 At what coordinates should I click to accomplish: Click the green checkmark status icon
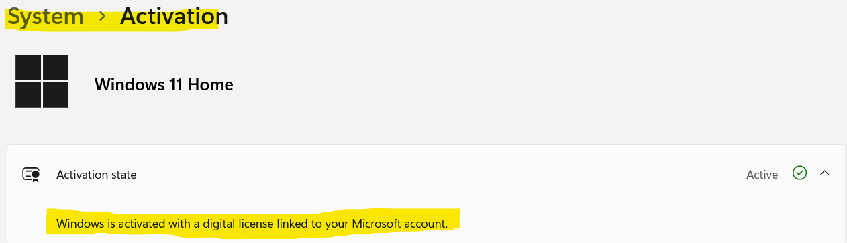click(x=799, y=173)
